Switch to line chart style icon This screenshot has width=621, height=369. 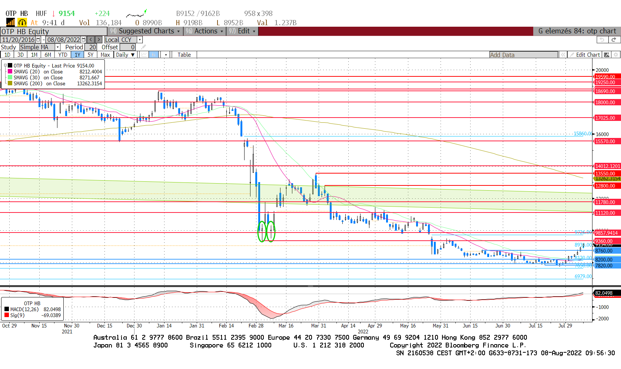pos(144,55)
